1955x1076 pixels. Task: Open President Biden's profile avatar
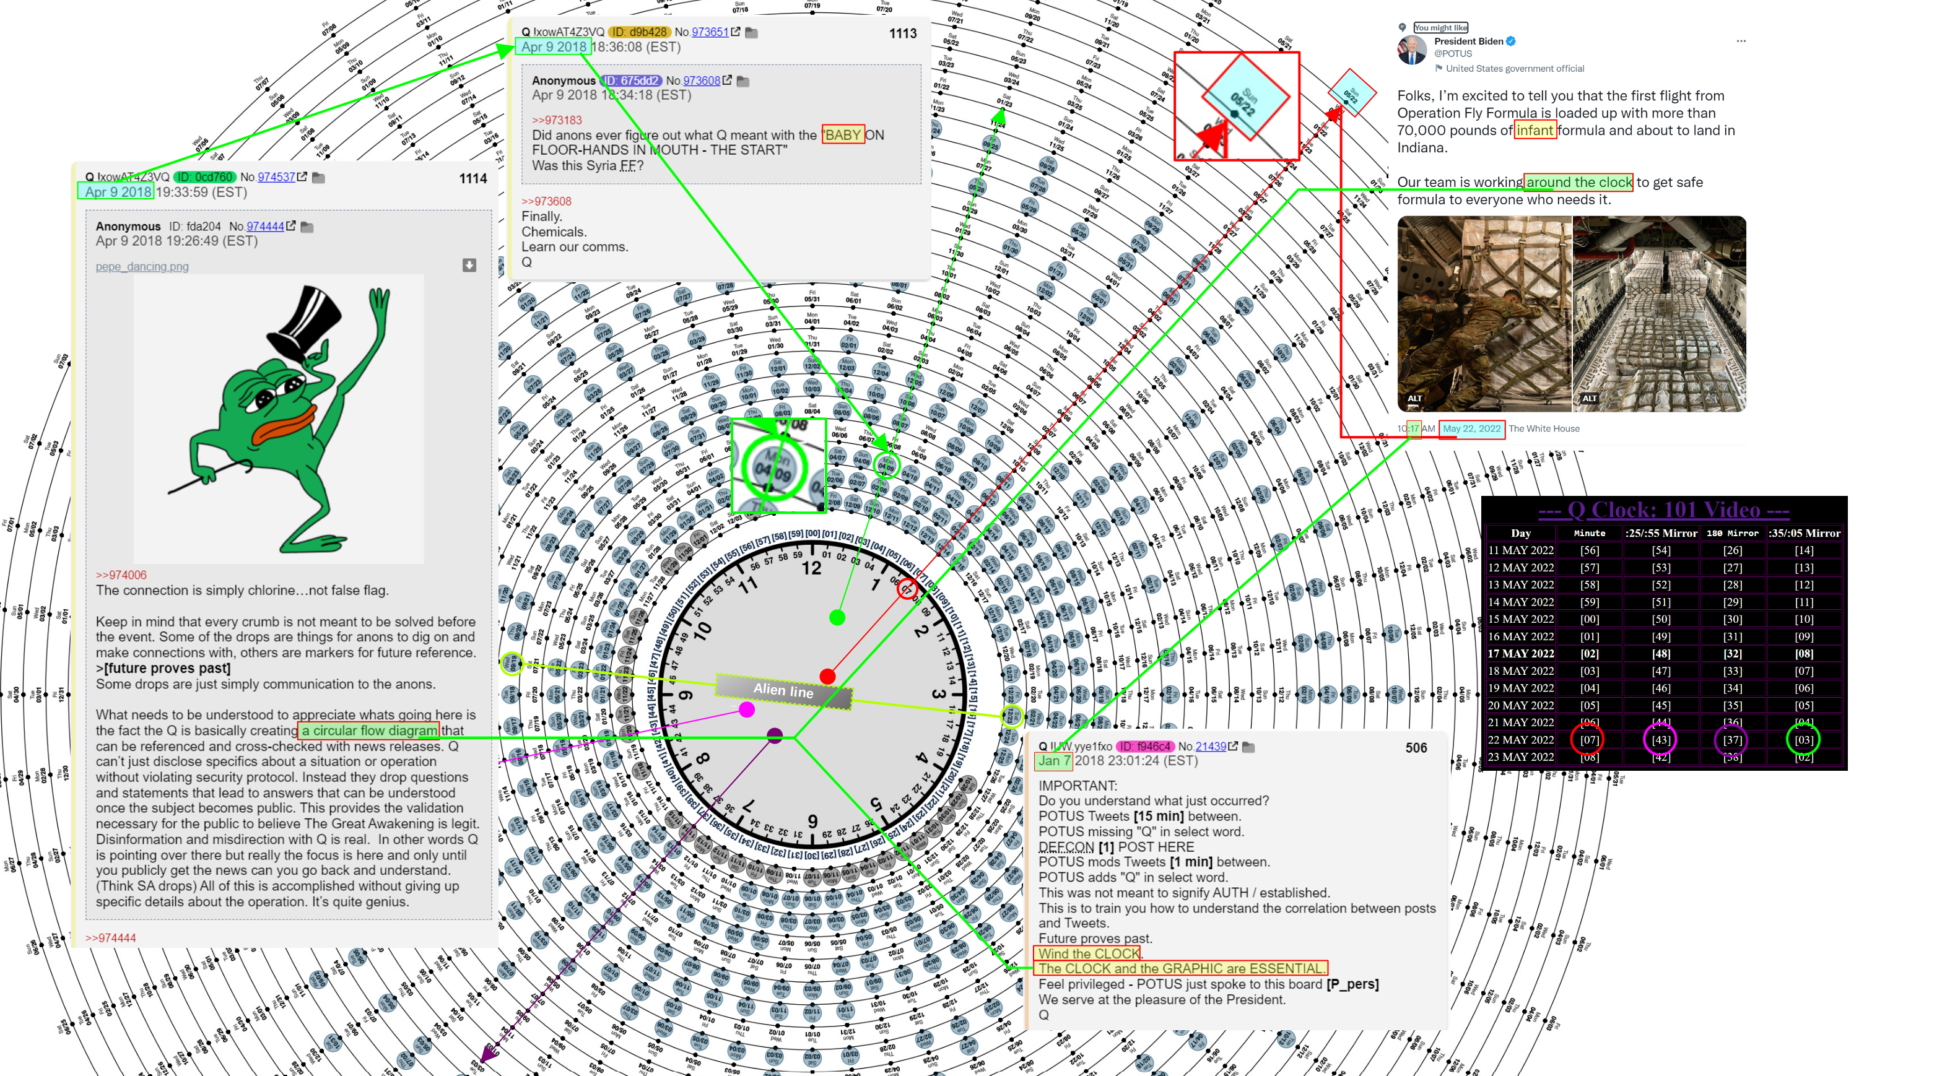tap(1413, 50)
